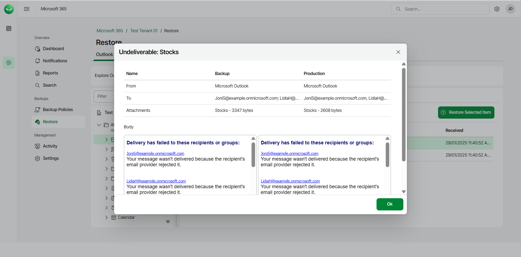Screen dimensions: 521x257
Task: Click the left body pane scrollbar thumb
Action: click(x=253, y=155)
